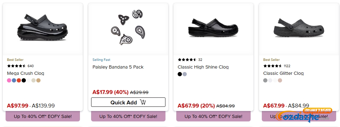Open the Paisley Bandana 5 Pack link
This screenshot has height=127, width=340.
[118, 67]
